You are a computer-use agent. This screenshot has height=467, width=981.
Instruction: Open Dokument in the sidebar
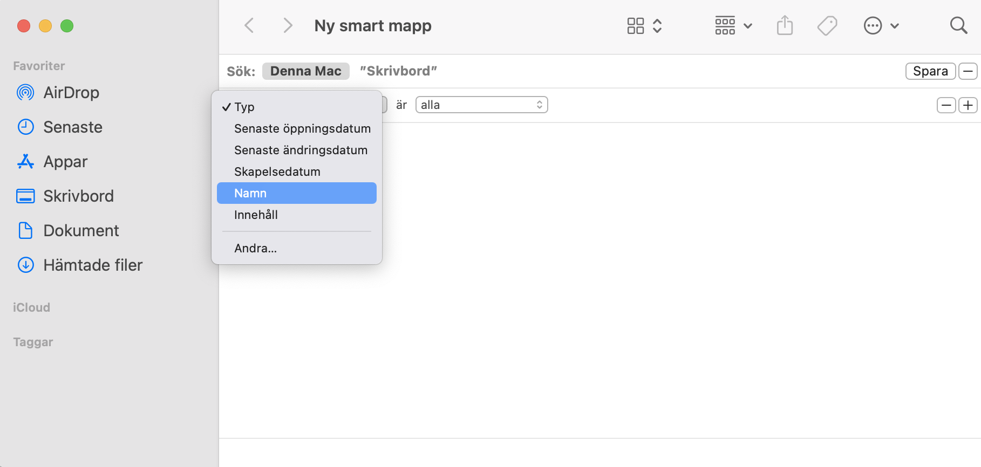click(68, 231)
